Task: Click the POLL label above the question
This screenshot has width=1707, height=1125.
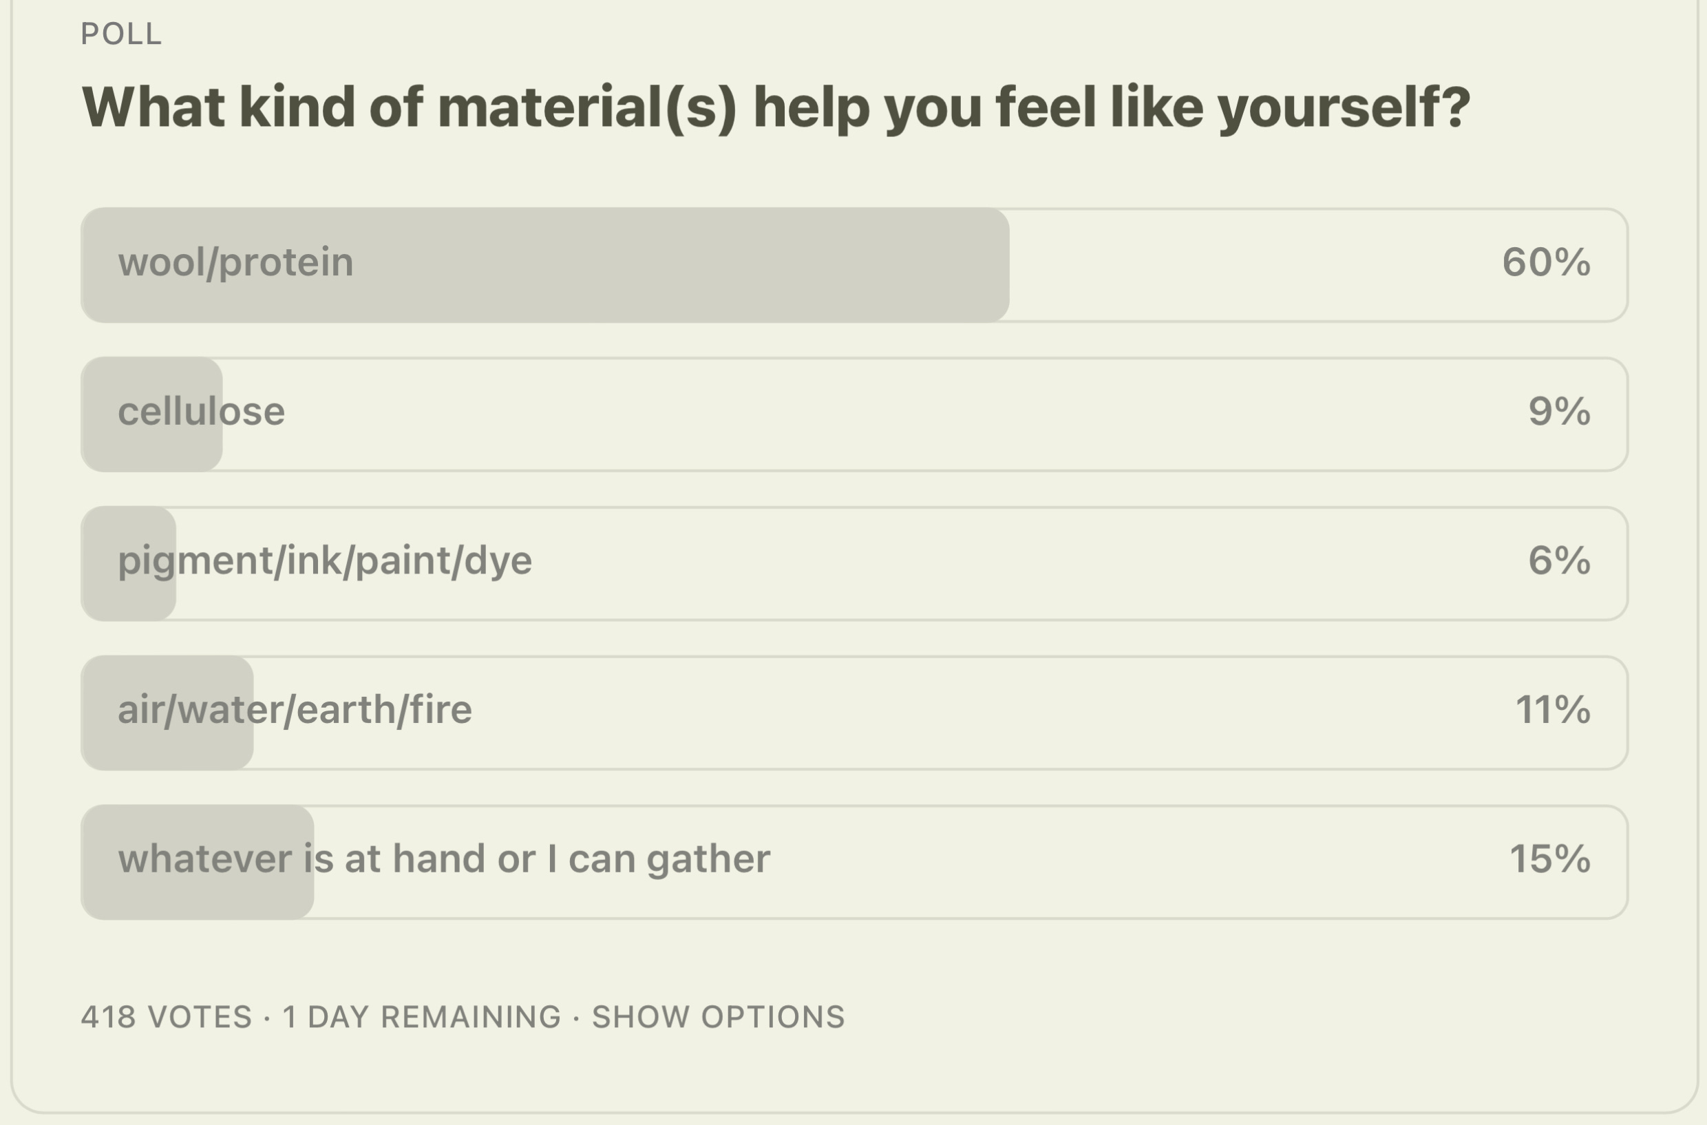Action: (x=121, y=34)
